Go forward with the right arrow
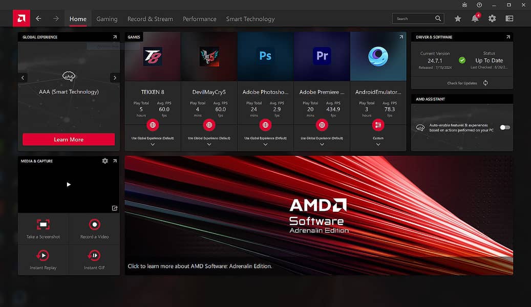 pos(56,18)
